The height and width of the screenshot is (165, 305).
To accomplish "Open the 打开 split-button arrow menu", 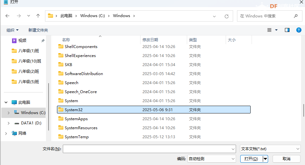I will [265, 159].
